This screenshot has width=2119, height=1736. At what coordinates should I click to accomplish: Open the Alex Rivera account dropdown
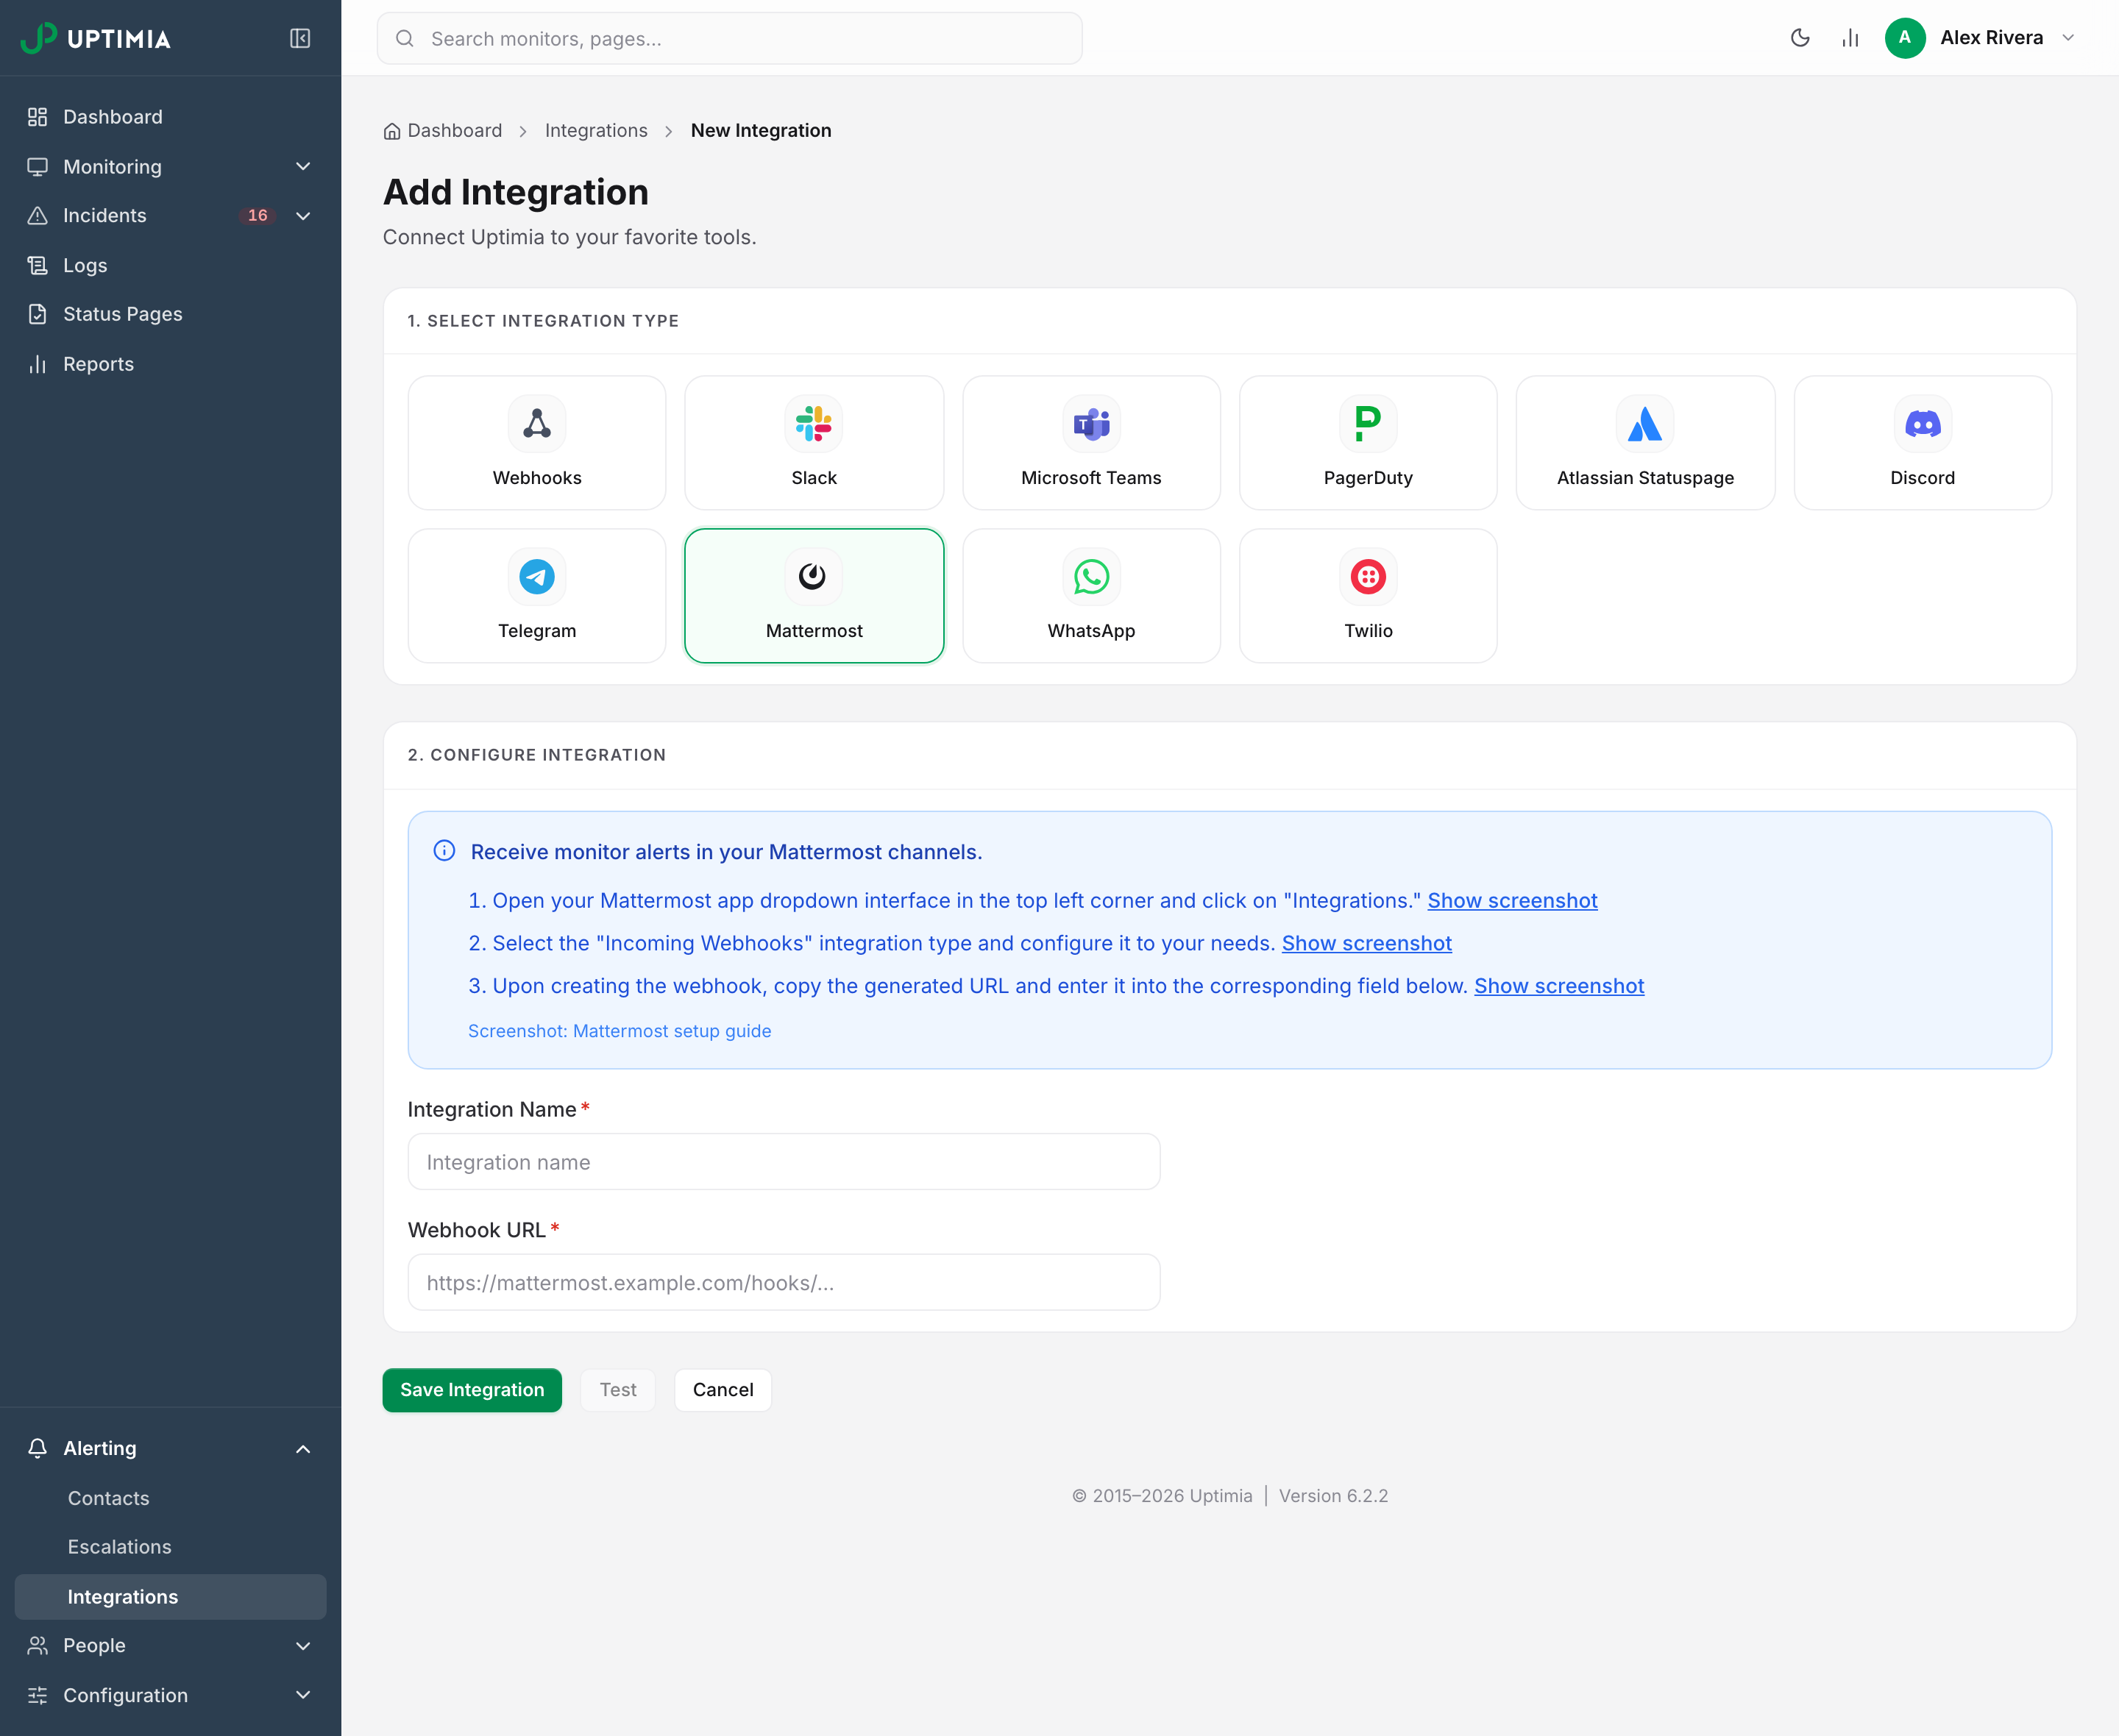click(x=1981, y=38)
